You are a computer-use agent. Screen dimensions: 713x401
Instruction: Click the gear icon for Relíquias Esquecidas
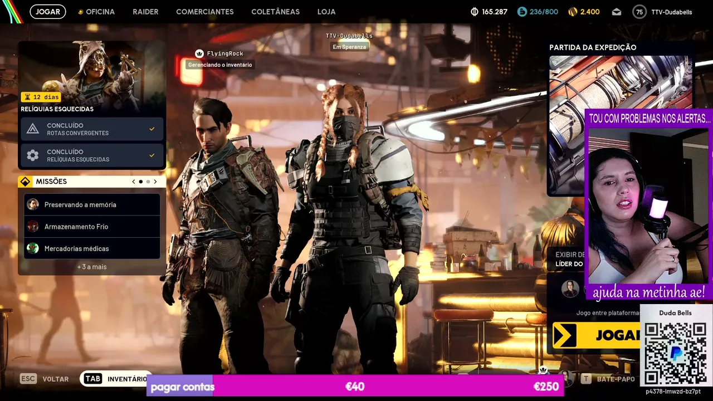point(33,155)
